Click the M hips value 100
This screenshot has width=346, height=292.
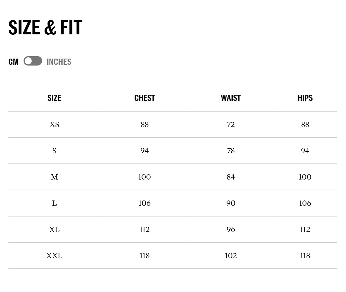pyautogui.click(x=305, y=177)
